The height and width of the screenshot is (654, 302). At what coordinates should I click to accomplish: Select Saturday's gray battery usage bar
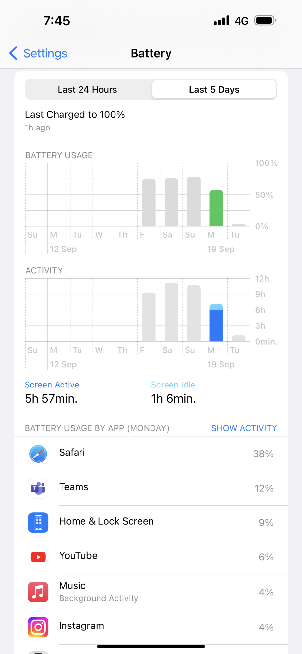pos(171,202)
